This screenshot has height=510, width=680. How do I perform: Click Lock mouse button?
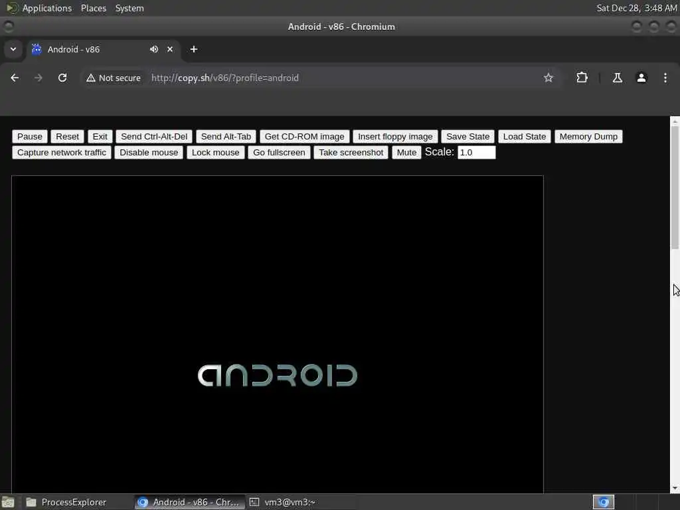point(216,153)
